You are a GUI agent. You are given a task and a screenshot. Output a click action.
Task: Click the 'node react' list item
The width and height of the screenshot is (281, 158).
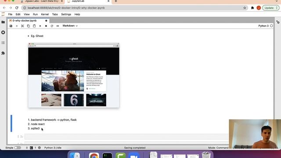coord(38,124)
